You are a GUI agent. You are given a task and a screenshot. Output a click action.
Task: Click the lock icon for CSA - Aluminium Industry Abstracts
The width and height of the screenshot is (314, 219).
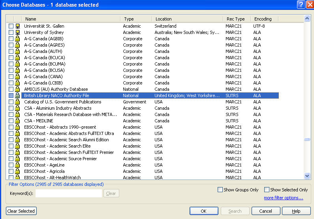pos(18,108)
